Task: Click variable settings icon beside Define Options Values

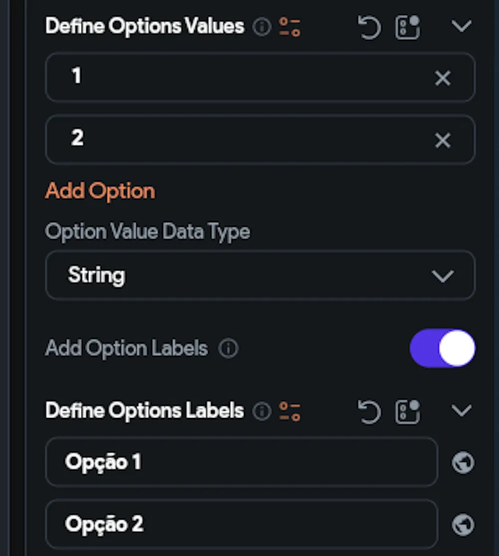Action: pos(289,27)
